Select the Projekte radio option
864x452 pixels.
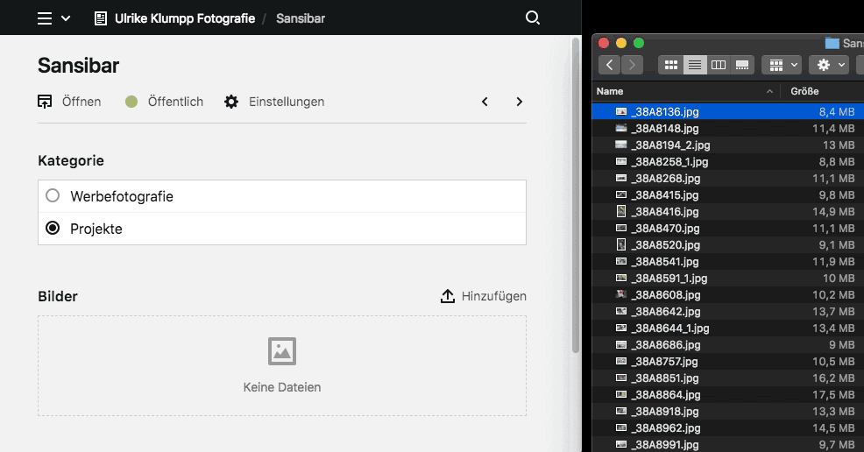(x=53, y=229)
